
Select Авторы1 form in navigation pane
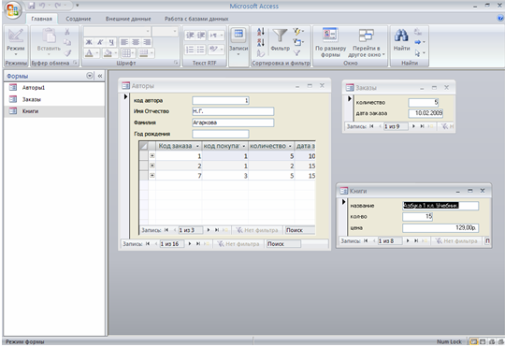coord(54,87)
